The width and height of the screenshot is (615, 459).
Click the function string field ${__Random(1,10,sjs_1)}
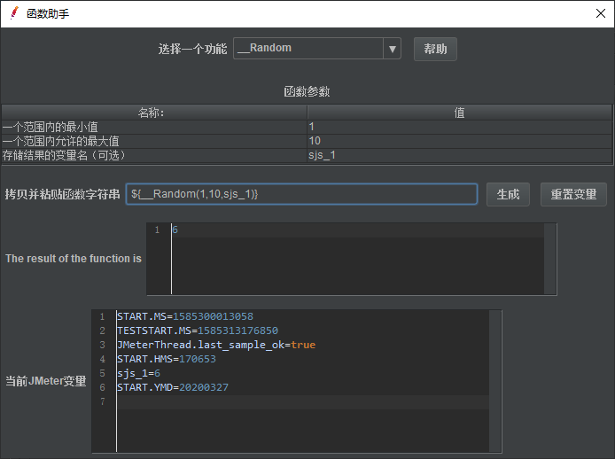coord(301,194)
